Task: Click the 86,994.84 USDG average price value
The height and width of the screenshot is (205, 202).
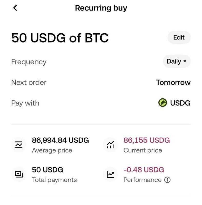Action: click(x=60, y=140)
